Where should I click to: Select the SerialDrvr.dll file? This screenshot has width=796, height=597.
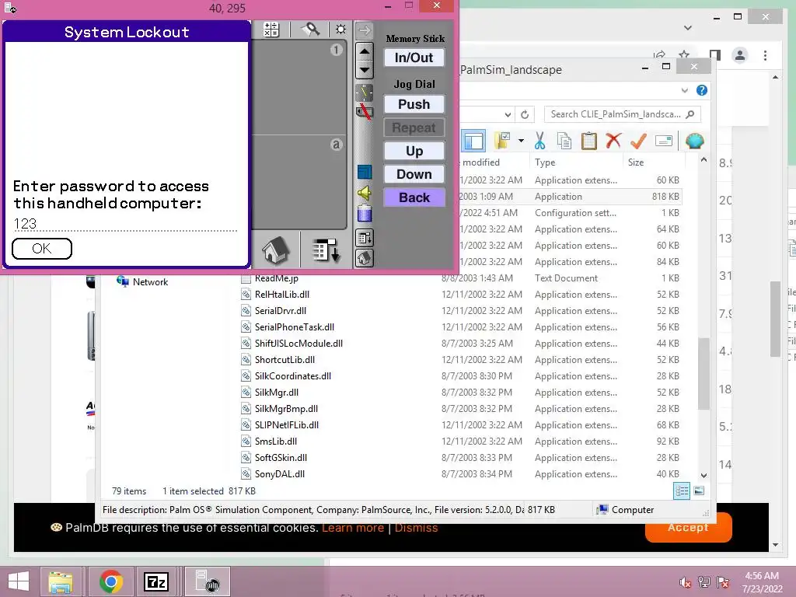[280, 311]
